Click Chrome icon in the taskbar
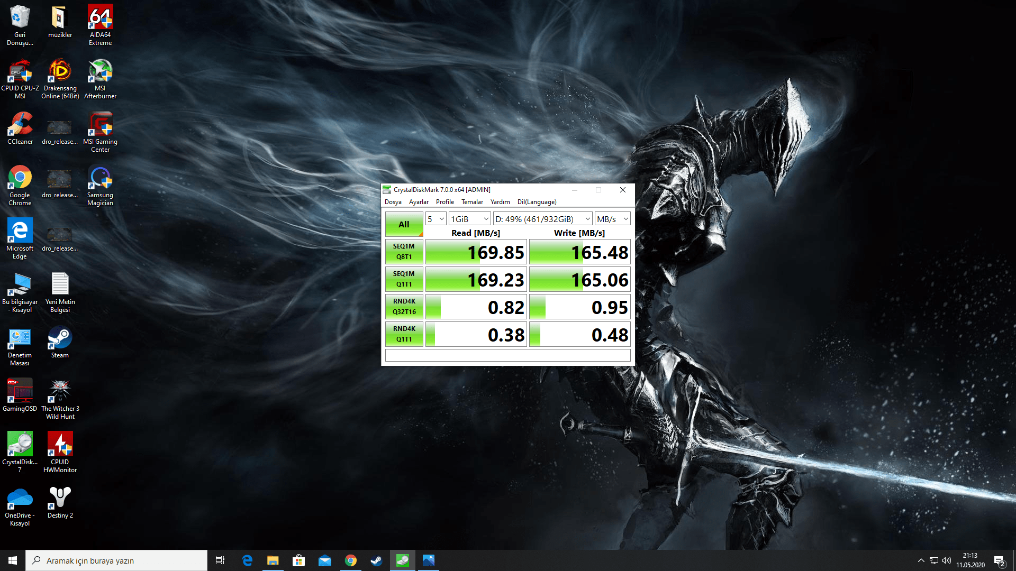Screen dimensions: 1016x571 (350, 560)
